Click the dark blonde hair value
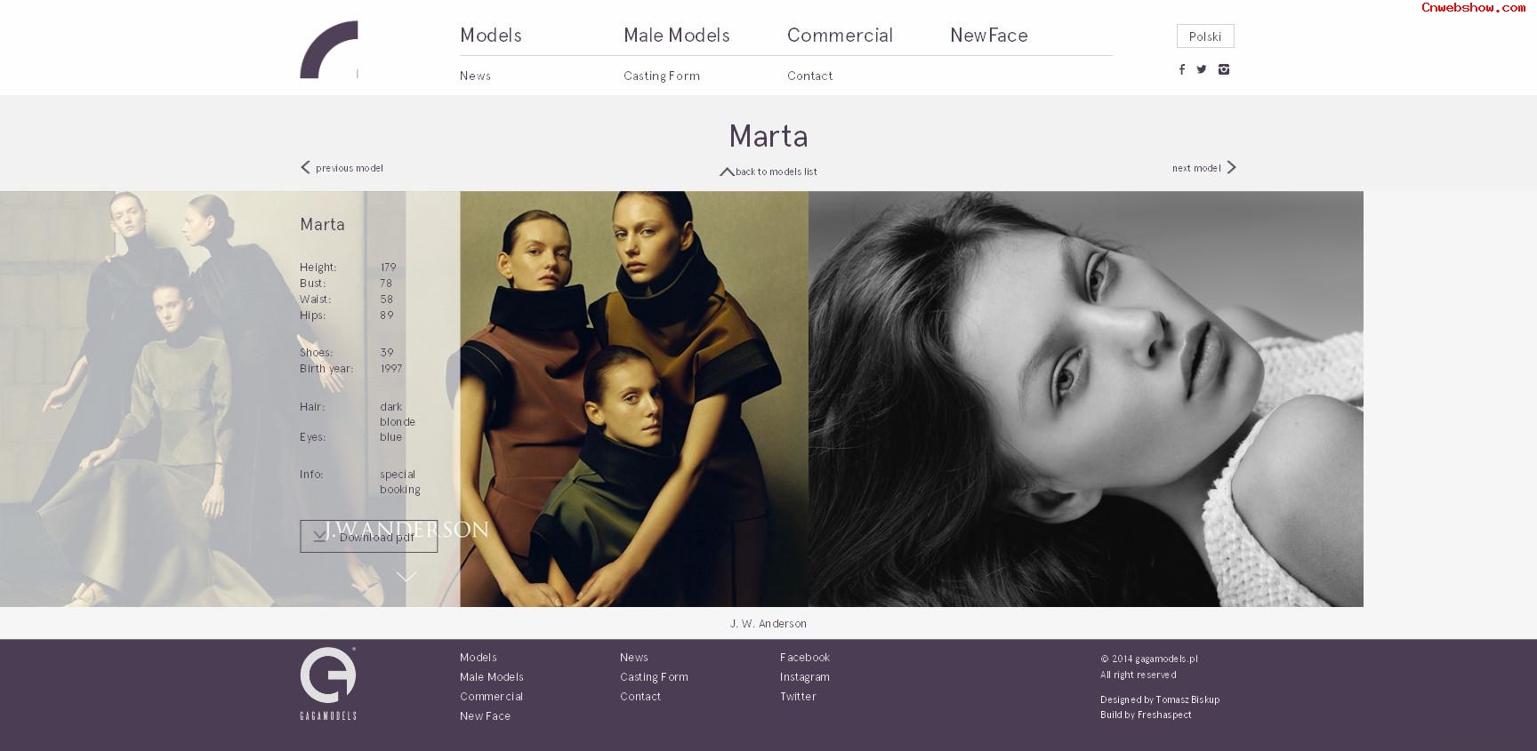The height and width of the screenshot is (751, 1537). point(398,414)
